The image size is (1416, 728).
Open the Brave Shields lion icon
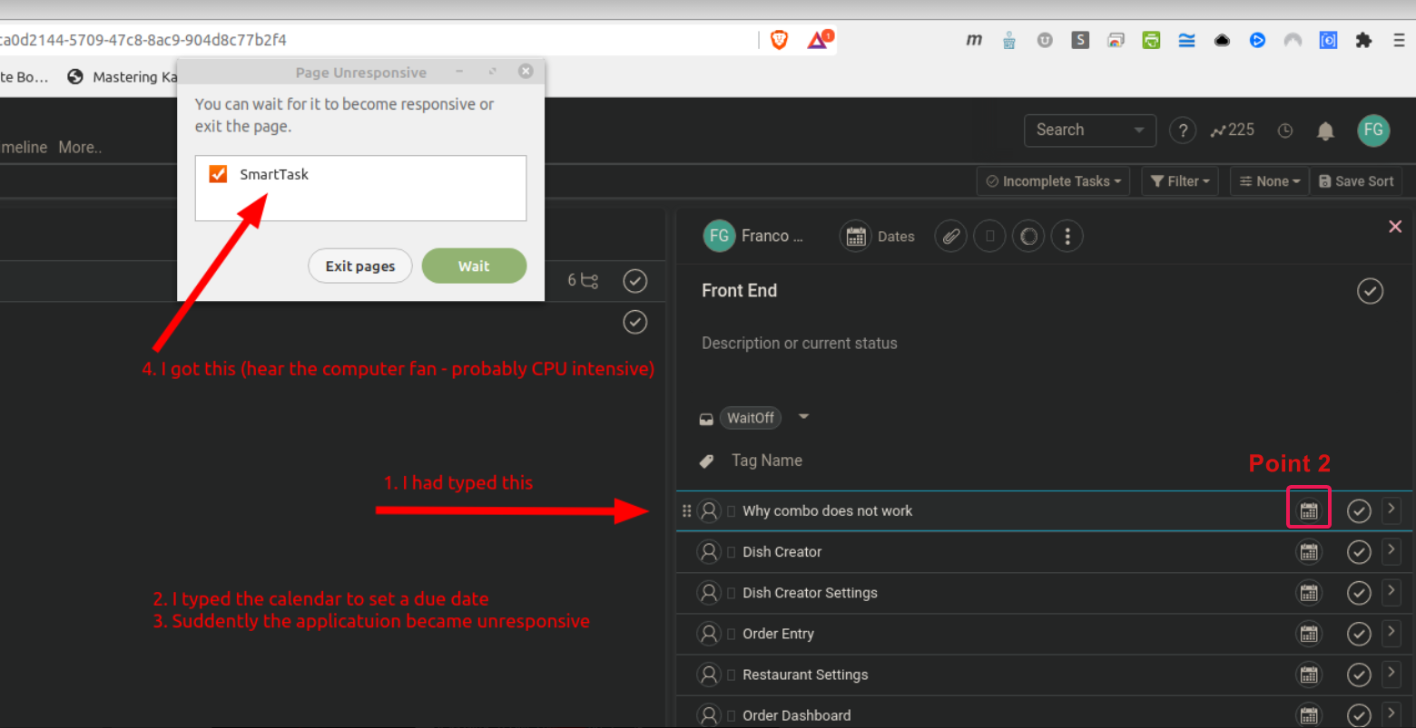pyautogui.click(x=779, y=39)
